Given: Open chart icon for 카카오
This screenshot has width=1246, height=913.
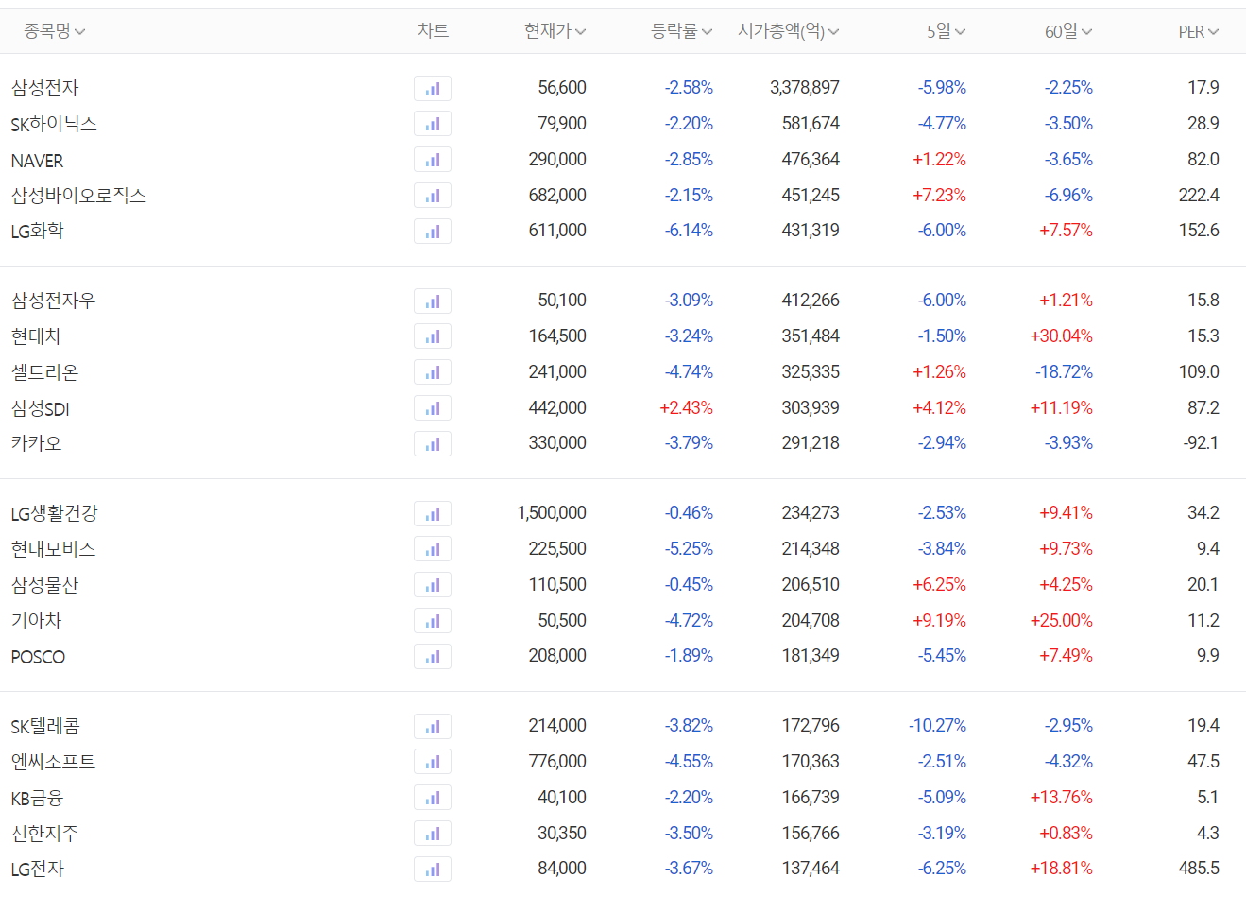Looking at the screenshot, I should point(433,444).
